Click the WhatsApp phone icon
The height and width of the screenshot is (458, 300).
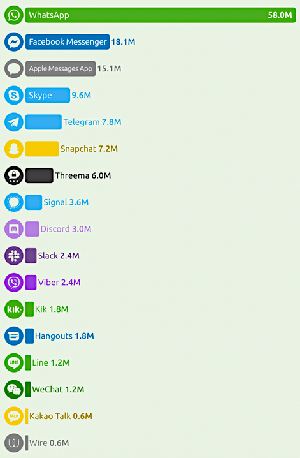pyautogui.click(x=14, y=15)
